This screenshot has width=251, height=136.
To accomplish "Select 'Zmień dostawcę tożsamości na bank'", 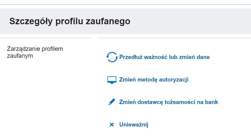I will tap(169, 102).
